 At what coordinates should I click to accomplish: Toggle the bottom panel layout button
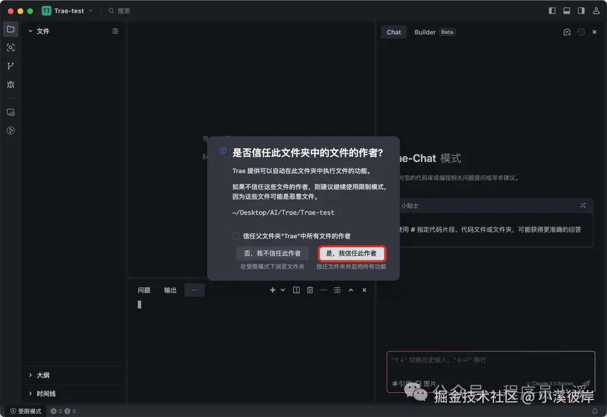[x=566, y=10]
